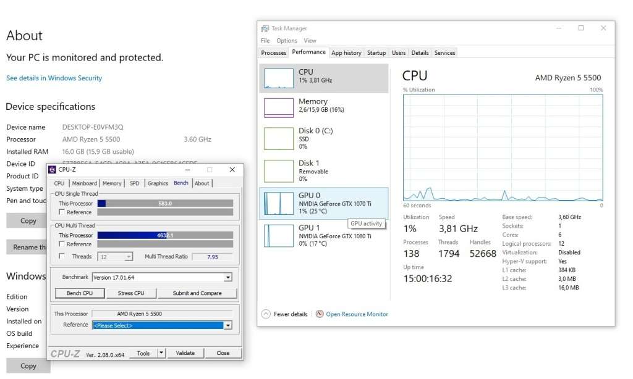Switch to the Graphics tab in CPU-Z
The height and width of the screenshot is (379, 633).
pyautogui.click(x=158, y=183)
